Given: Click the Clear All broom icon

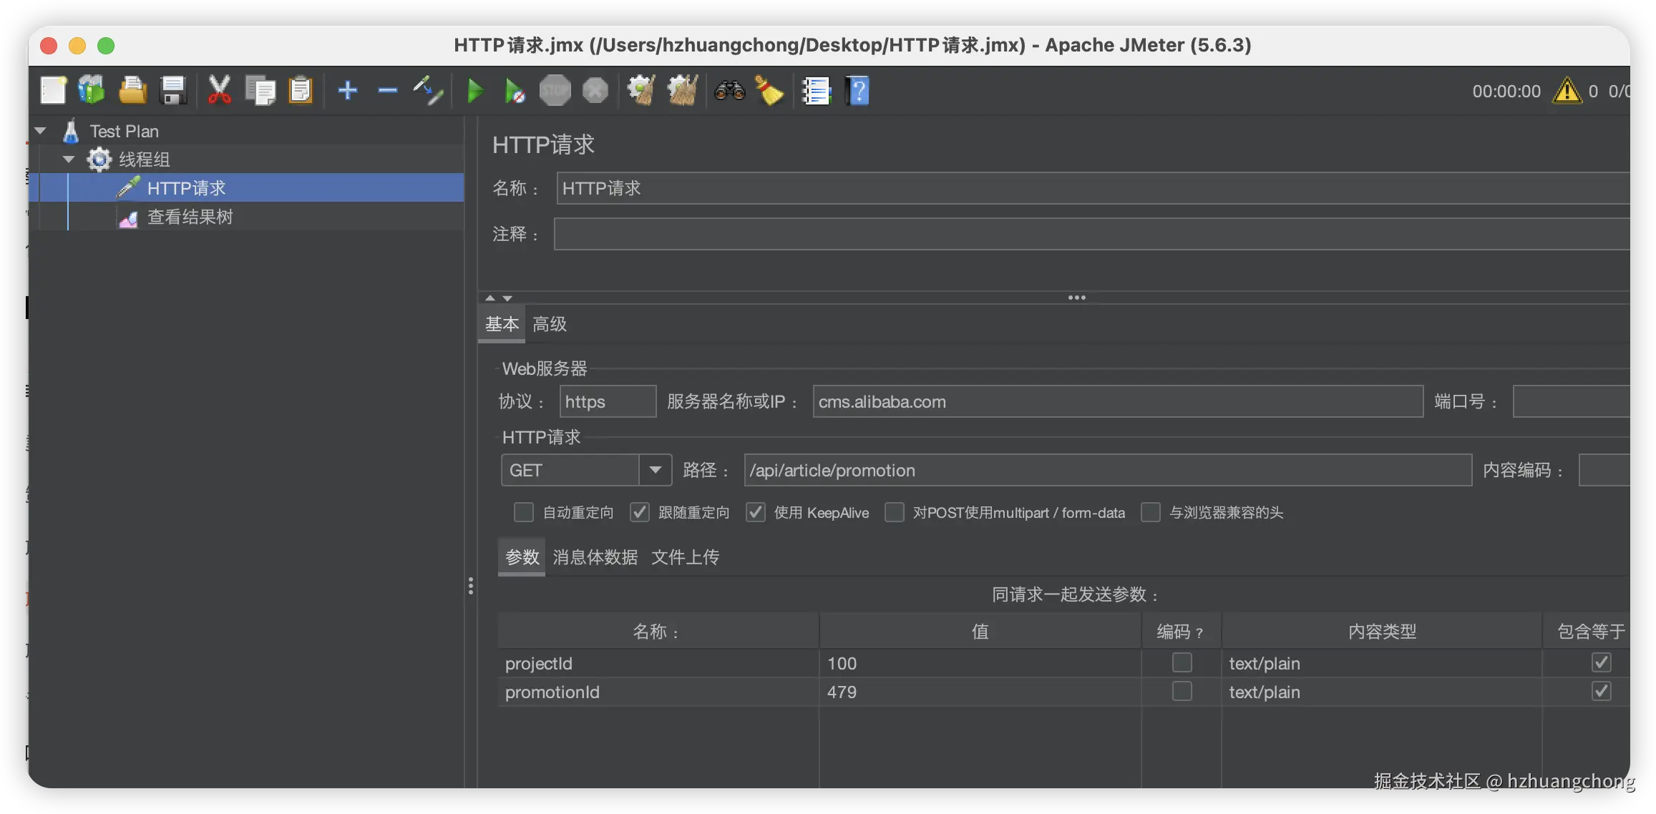Looking at the screenshot, I should click(x=682, y=91).
